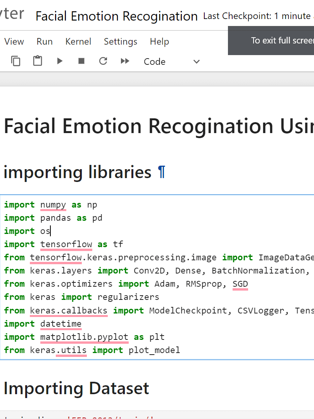Open the Code cell type dropdown
This screenshot has height=419, width=314.
pyautogui.click(x=171, y=62)
